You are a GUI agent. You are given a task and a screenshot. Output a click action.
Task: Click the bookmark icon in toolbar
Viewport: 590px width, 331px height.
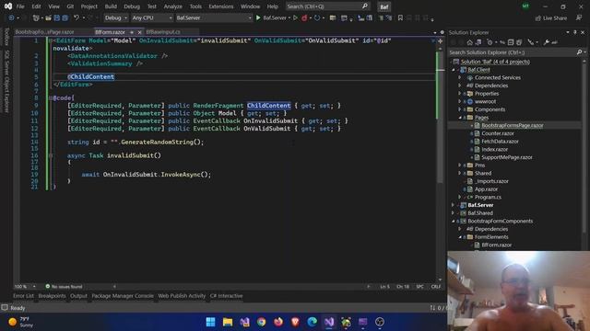click(400, 17)
